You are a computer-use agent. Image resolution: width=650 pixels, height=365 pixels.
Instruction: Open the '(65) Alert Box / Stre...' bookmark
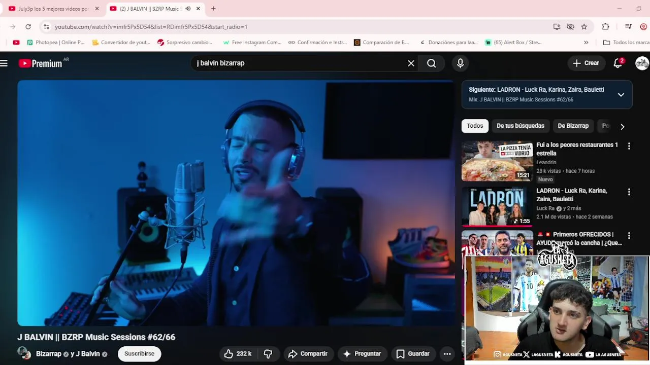click(513, 43)
